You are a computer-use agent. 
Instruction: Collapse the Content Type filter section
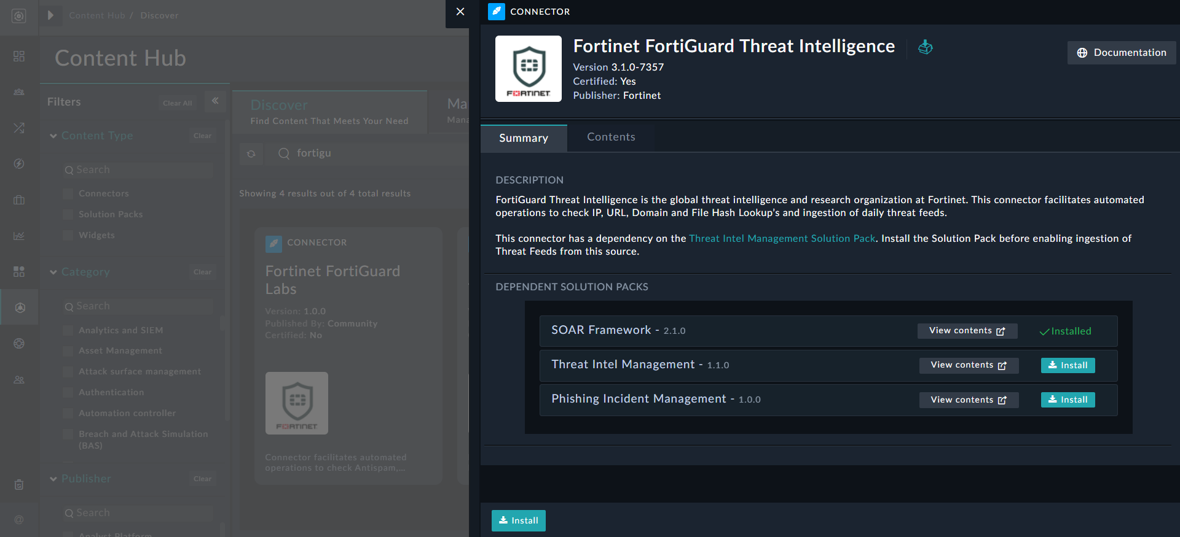click(53, 136)
